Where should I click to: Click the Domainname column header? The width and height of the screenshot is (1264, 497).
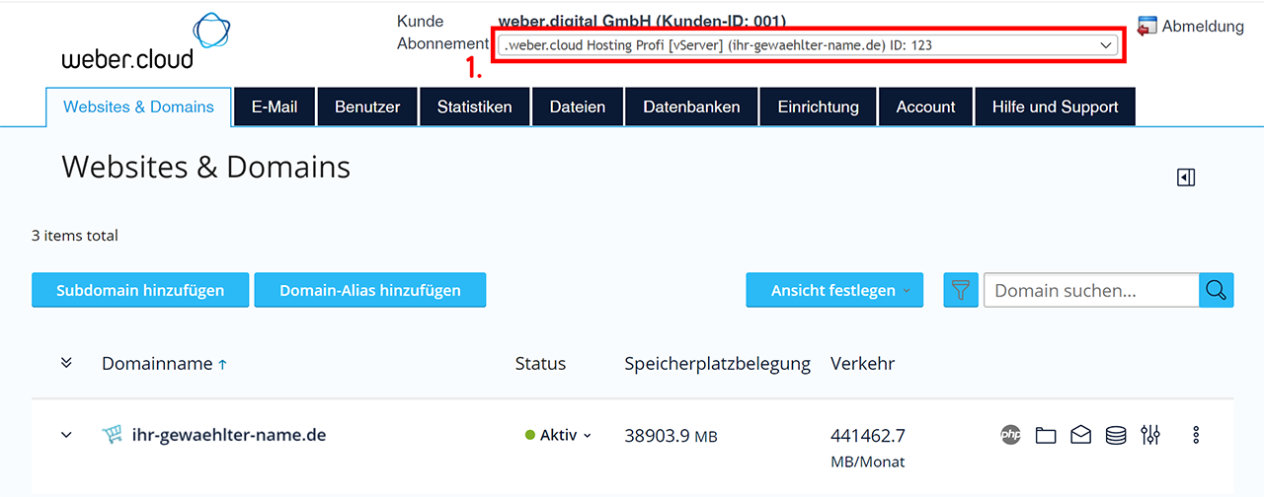coord(157,364)
